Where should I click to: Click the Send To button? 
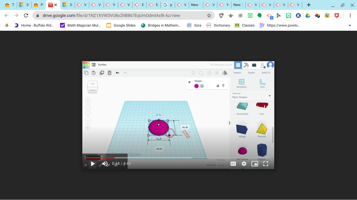point(266,73)
